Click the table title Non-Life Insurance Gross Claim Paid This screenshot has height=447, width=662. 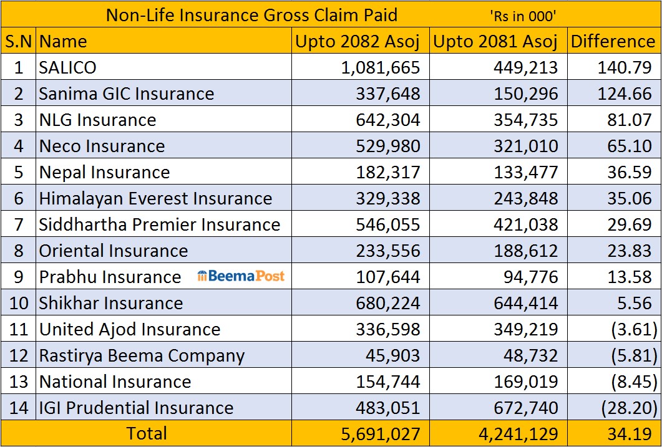coord(251,14)
